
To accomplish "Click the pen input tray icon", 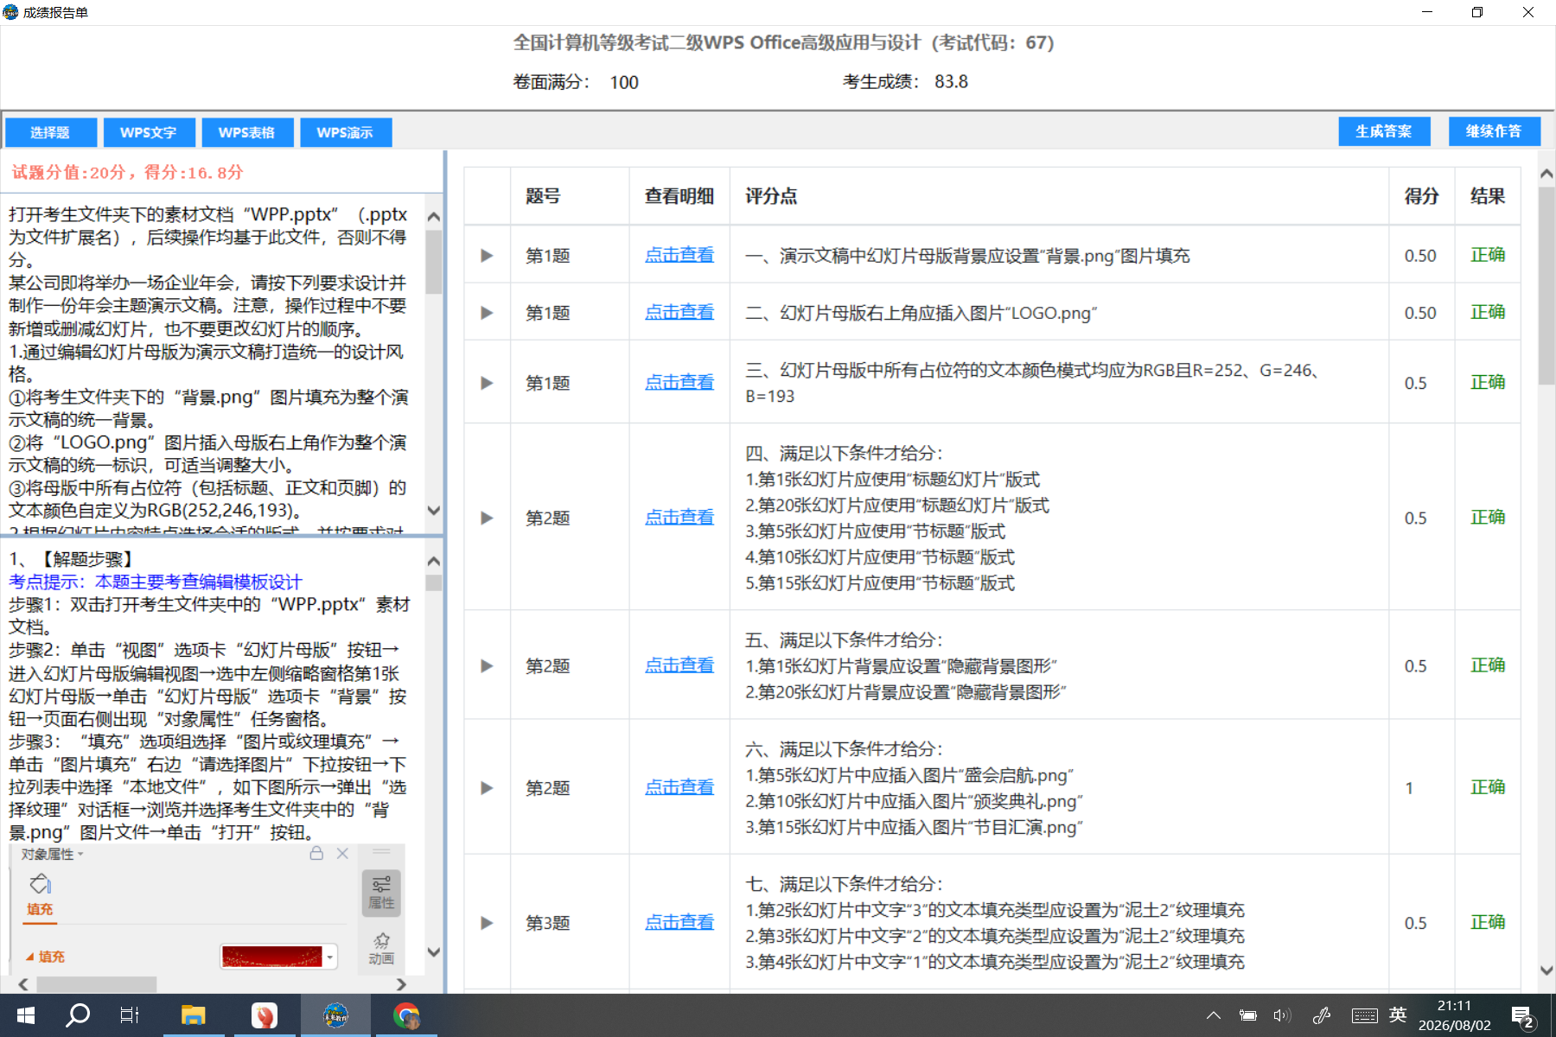I will click(1322, 1015).
